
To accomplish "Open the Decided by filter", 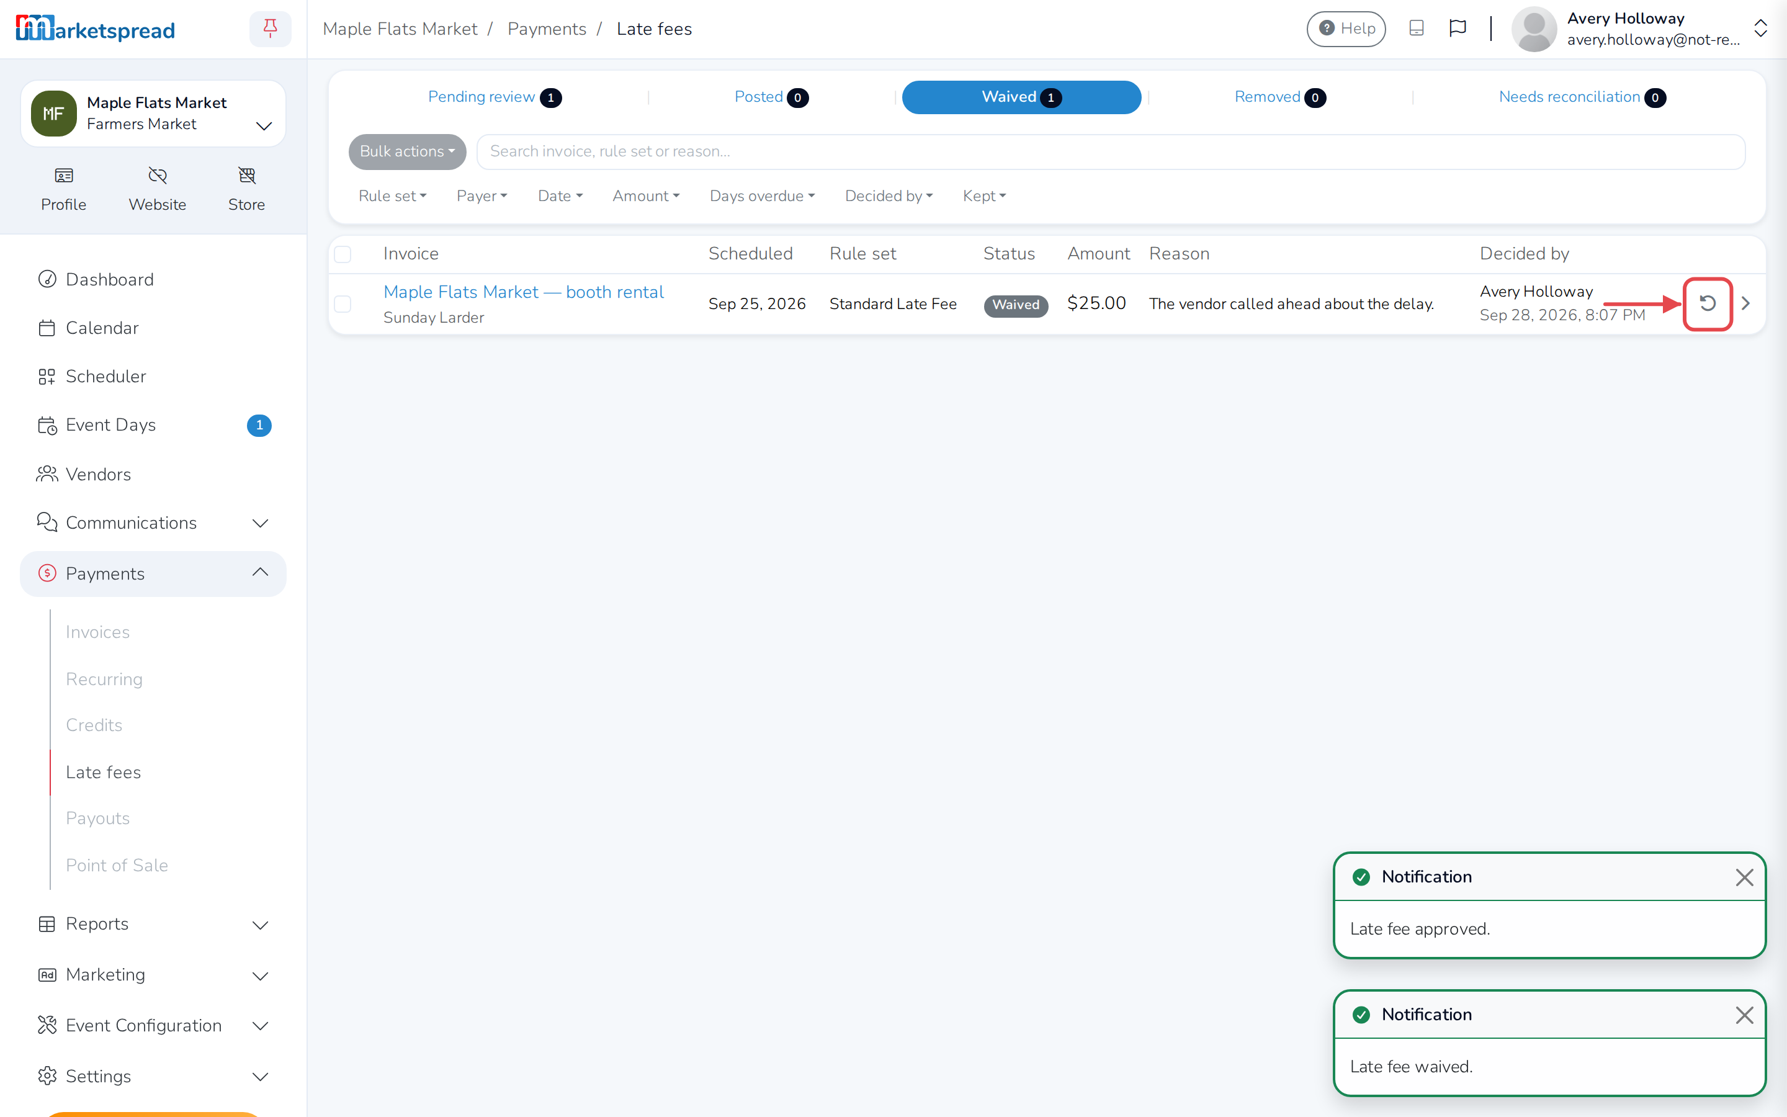I will [889, 195].
